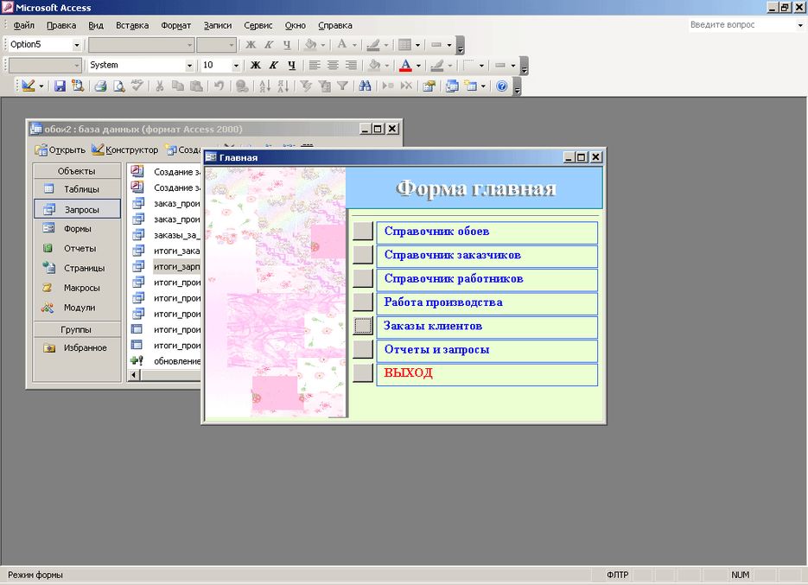Screen dimensions: 808x585
Task: Click the New Record icon
Action: click(388, 86)
